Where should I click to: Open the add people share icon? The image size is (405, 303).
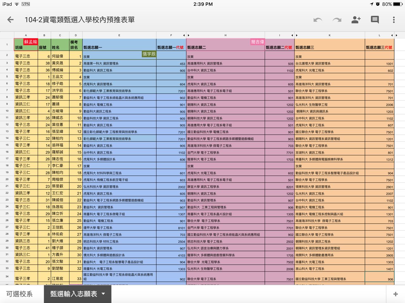coord(356,20)
